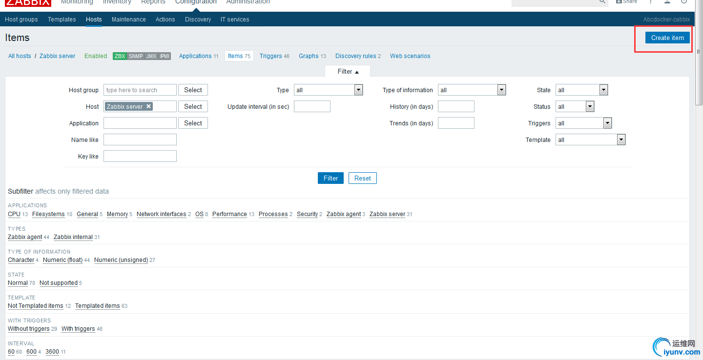Screen dimensions: 703x360
Task: Filter by Memory application subfilter
Action: [117, 214]
